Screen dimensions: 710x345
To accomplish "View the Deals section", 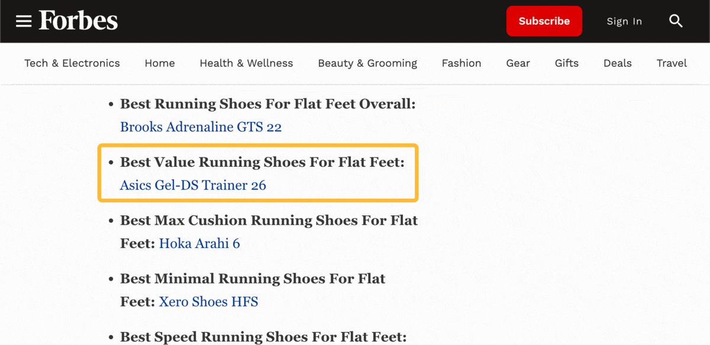I will click(x=618, y=63).
